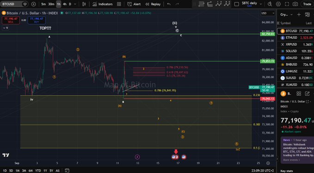Select the 1h timeframe
The height and width of the screenshot is (173, 314).
click(58, 4)
